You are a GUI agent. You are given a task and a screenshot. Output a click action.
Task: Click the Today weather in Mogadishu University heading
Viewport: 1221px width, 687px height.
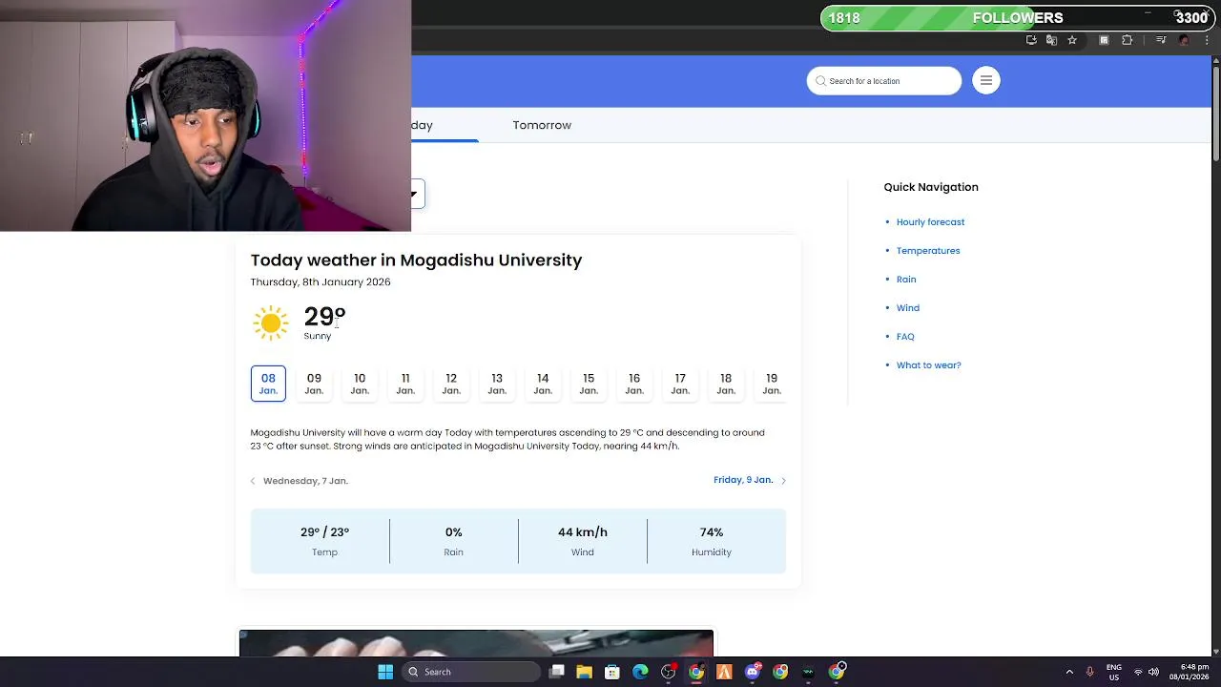coord(416,260)
